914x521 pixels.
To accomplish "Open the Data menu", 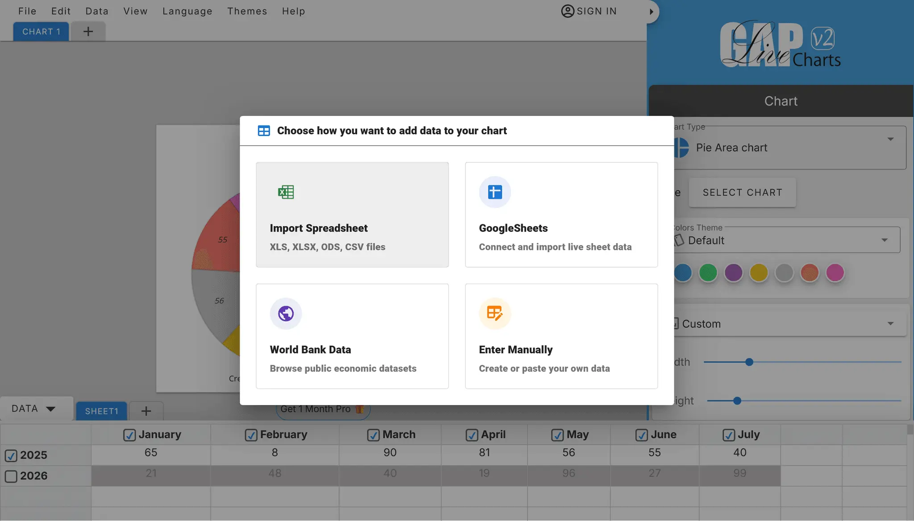I will (x=97, y=11).
